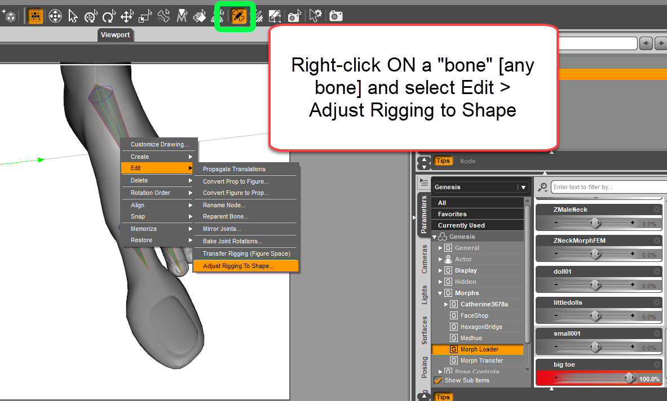Click Customize Drawing in context menu

[159, 144]
